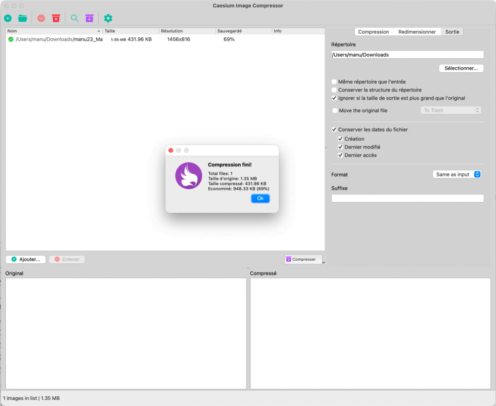Click the purple compress icon in toolbar
Image resolution: width=496 pixels, height=406 pixels.
click(x=89, y=18)
